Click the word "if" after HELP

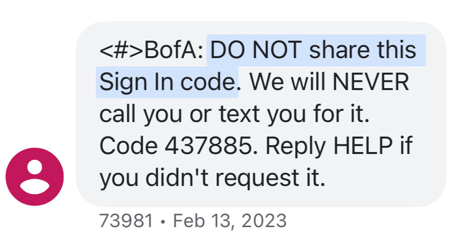coord(406,146)
